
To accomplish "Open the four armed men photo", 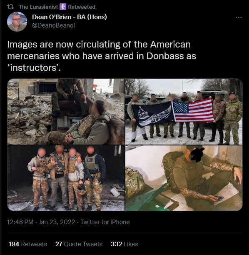I will point(66,178).
